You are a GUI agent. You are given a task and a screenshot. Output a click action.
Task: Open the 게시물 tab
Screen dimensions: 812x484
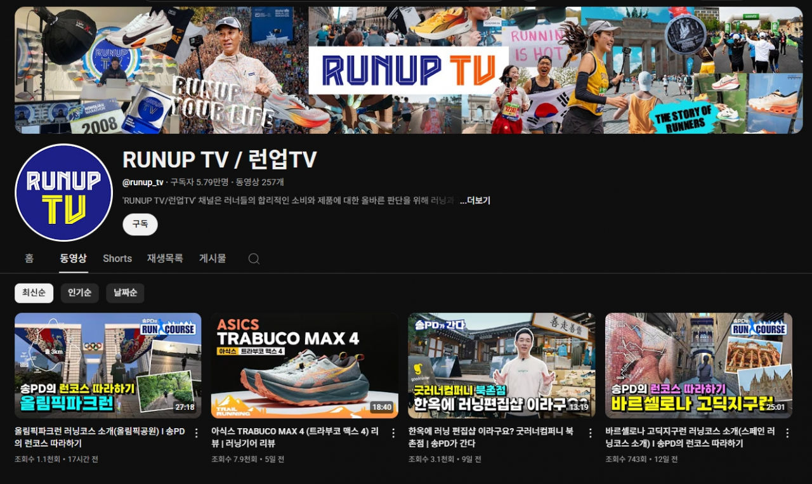click(x=213, y=258)
